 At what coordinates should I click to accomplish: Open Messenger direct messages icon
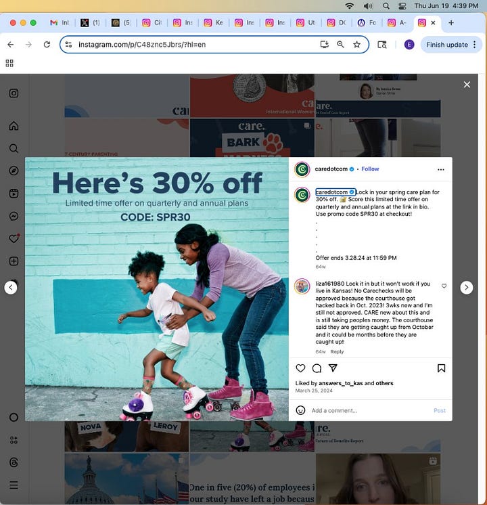(x=14, y=216)
